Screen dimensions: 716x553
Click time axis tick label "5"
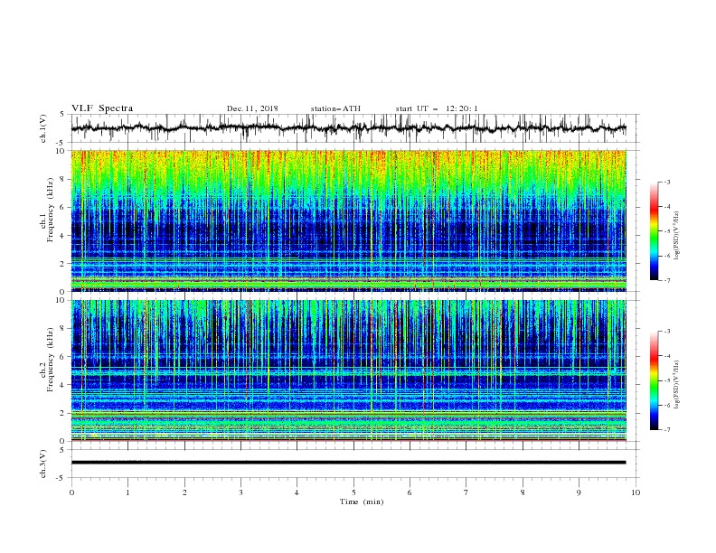click(353, 492)
